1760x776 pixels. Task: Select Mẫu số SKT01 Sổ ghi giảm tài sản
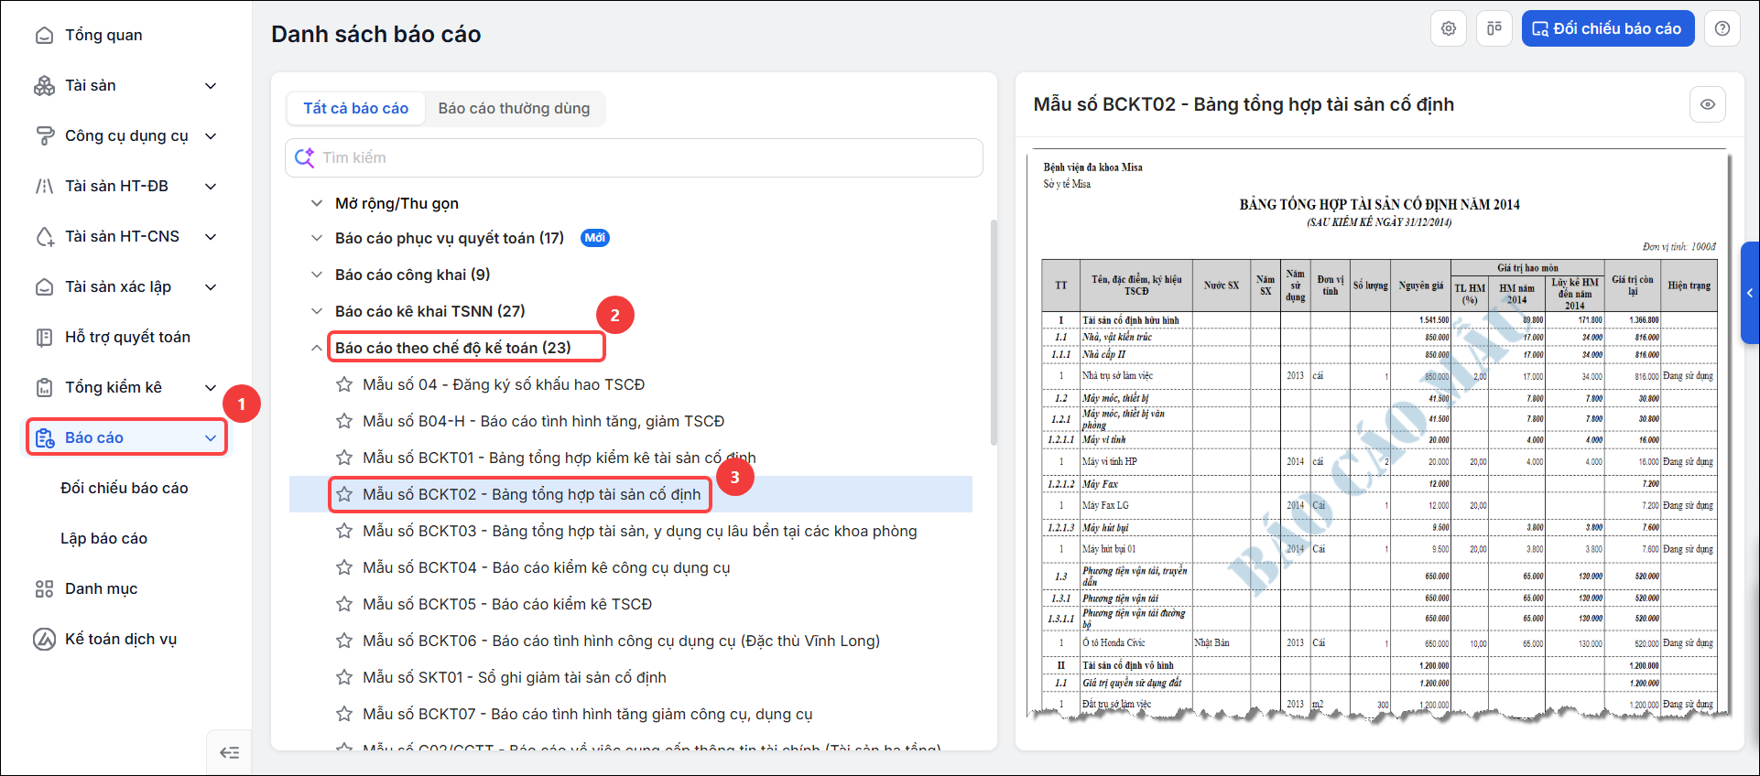coord(515,677)
